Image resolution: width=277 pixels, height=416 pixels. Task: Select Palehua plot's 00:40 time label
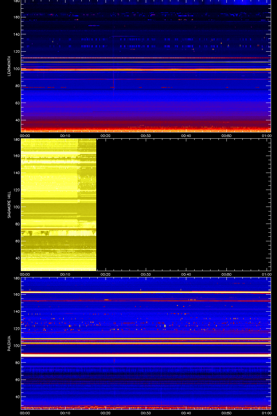coord(186,413)
